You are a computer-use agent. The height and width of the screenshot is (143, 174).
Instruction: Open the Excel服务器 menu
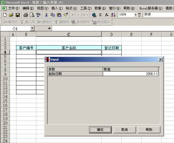point(151,8)
